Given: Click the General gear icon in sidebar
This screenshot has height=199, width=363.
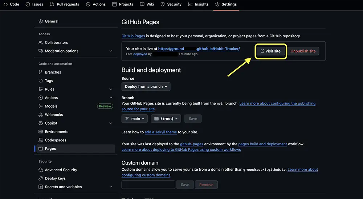Looking at the screenshot, I should [41, 21].
